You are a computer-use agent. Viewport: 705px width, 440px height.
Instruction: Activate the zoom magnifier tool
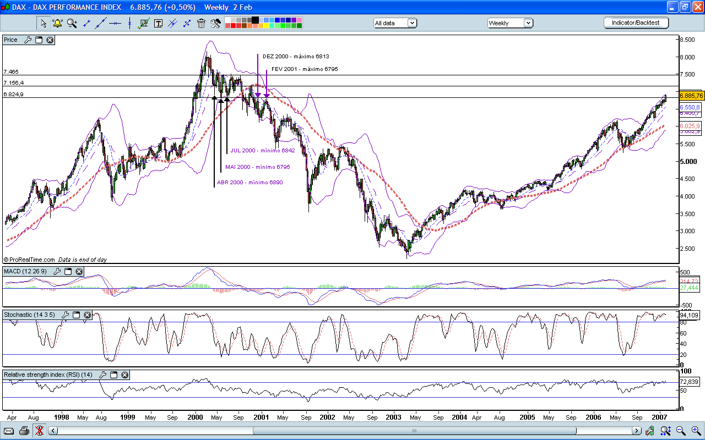[x=72, y=23]
